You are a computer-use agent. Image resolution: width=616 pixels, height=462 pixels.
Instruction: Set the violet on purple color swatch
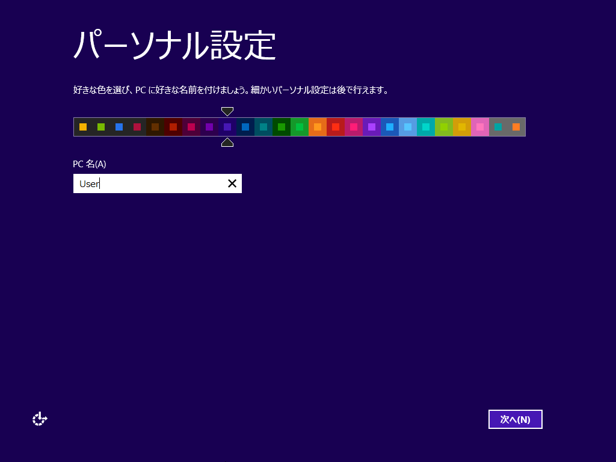(x=372, y=127)
